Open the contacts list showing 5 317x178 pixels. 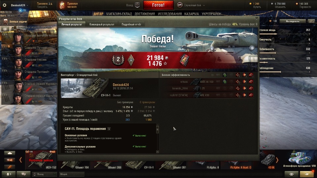point(9,174)
